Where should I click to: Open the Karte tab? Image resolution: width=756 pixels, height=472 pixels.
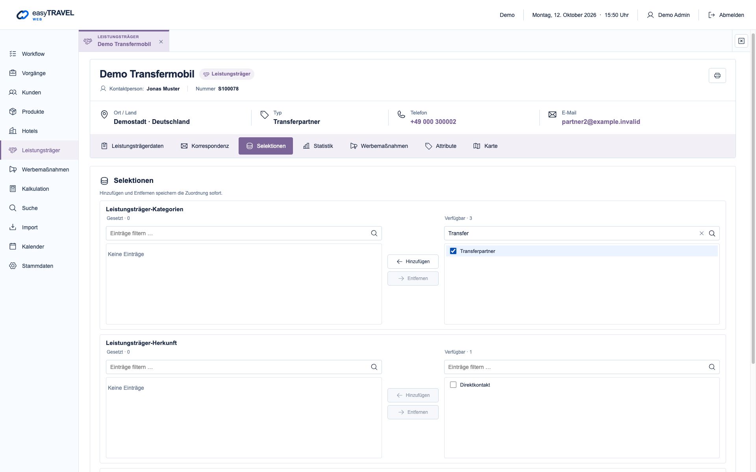click(485, 146)
